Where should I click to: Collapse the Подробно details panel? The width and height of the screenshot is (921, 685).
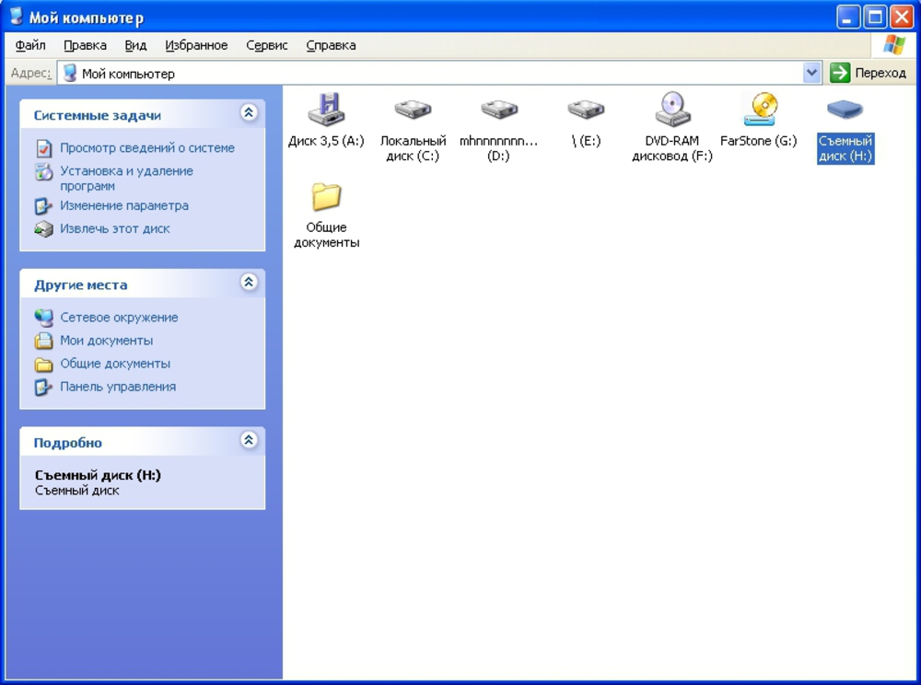[249, 440]
